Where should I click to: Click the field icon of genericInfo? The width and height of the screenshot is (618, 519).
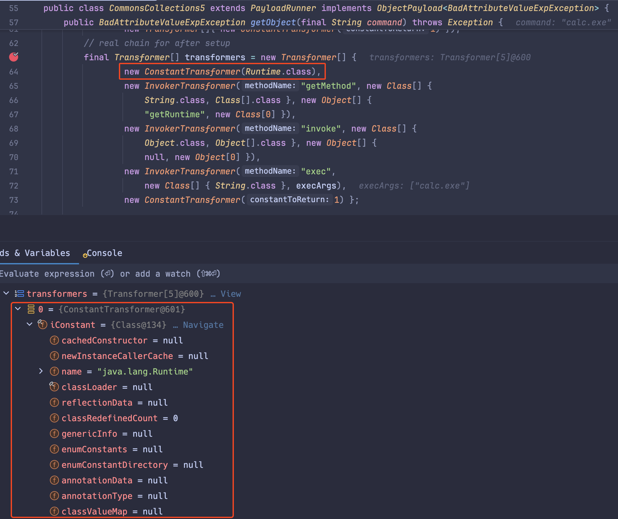coord(54,433)
